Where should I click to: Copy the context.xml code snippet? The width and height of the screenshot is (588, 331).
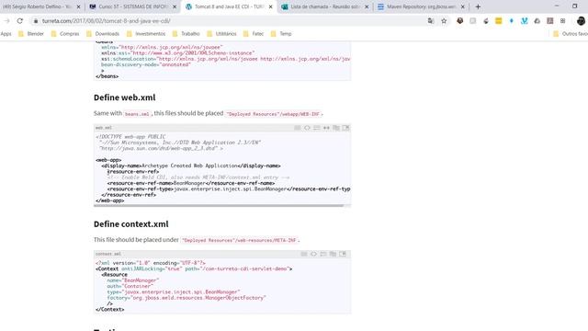tap(333, 254)
